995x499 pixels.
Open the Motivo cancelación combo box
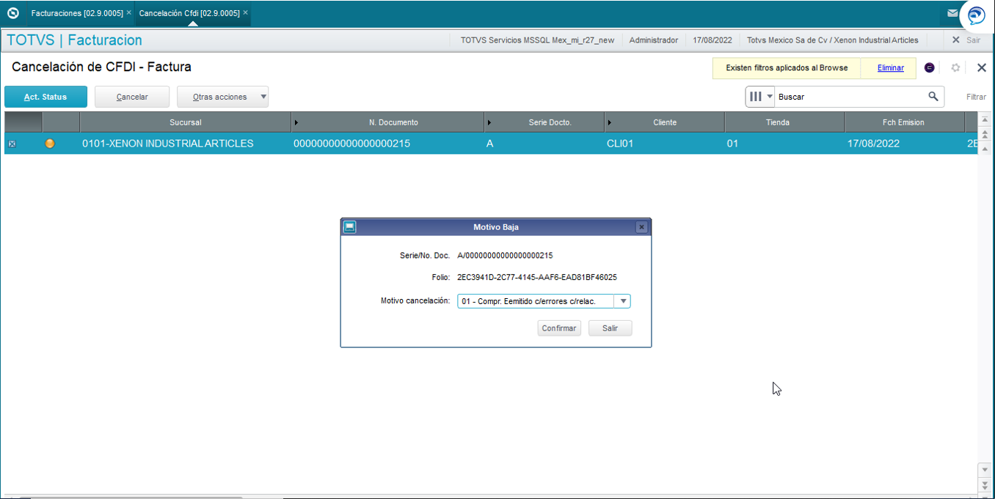[x=544, y=301]
